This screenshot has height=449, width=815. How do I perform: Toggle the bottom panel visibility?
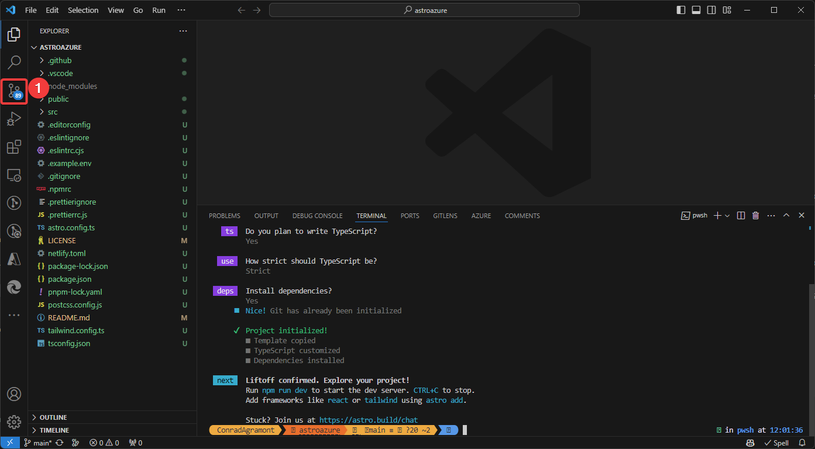point(696,10)
